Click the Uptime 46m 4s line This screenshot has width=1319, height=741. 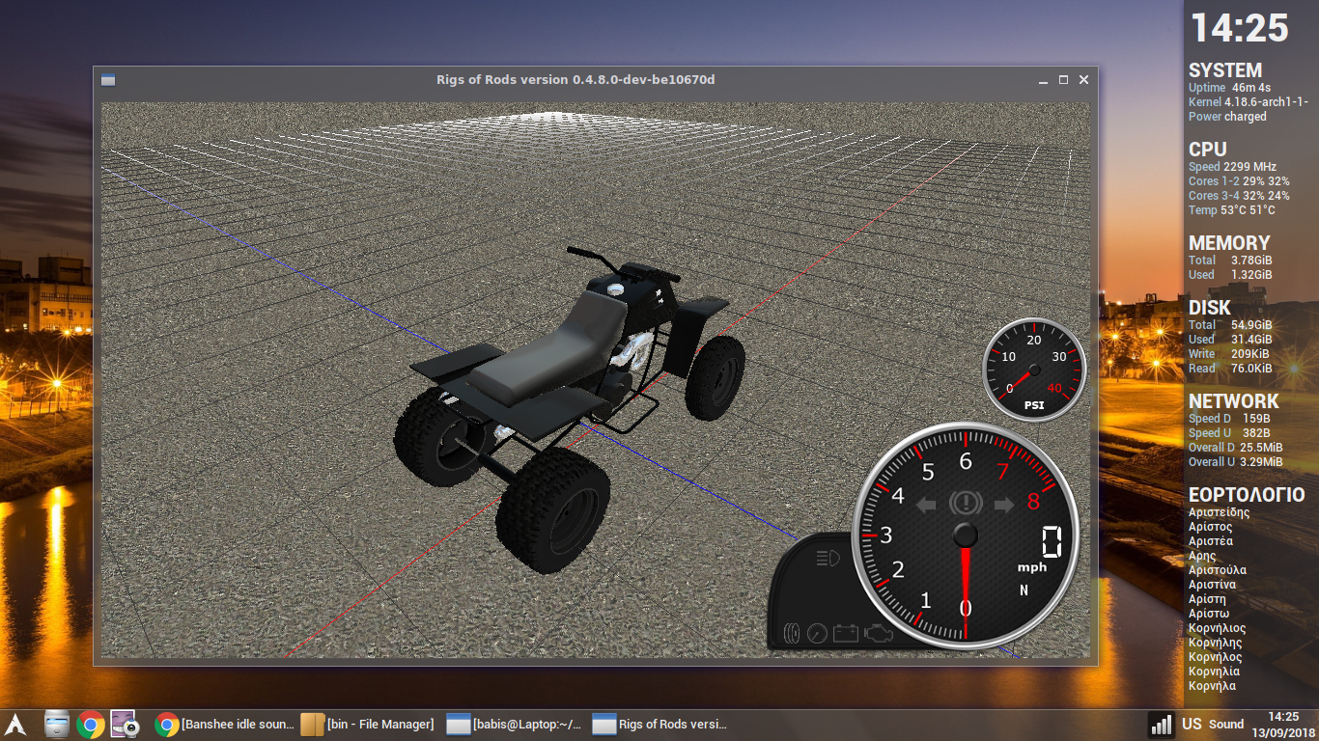pos(1228,88)
